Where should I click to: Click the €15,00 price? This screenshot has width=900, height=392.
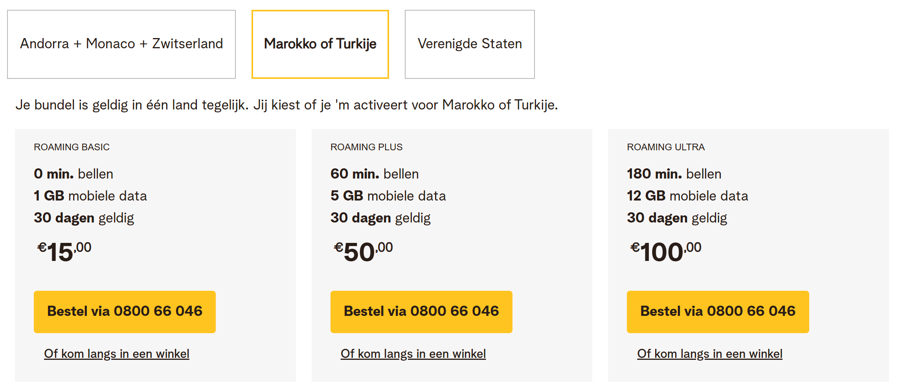[x=64, y=252]
